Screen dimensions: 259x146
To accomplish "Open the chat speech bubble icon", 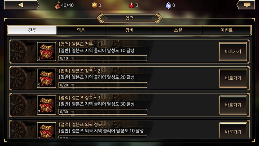I will tap(247, 5).
